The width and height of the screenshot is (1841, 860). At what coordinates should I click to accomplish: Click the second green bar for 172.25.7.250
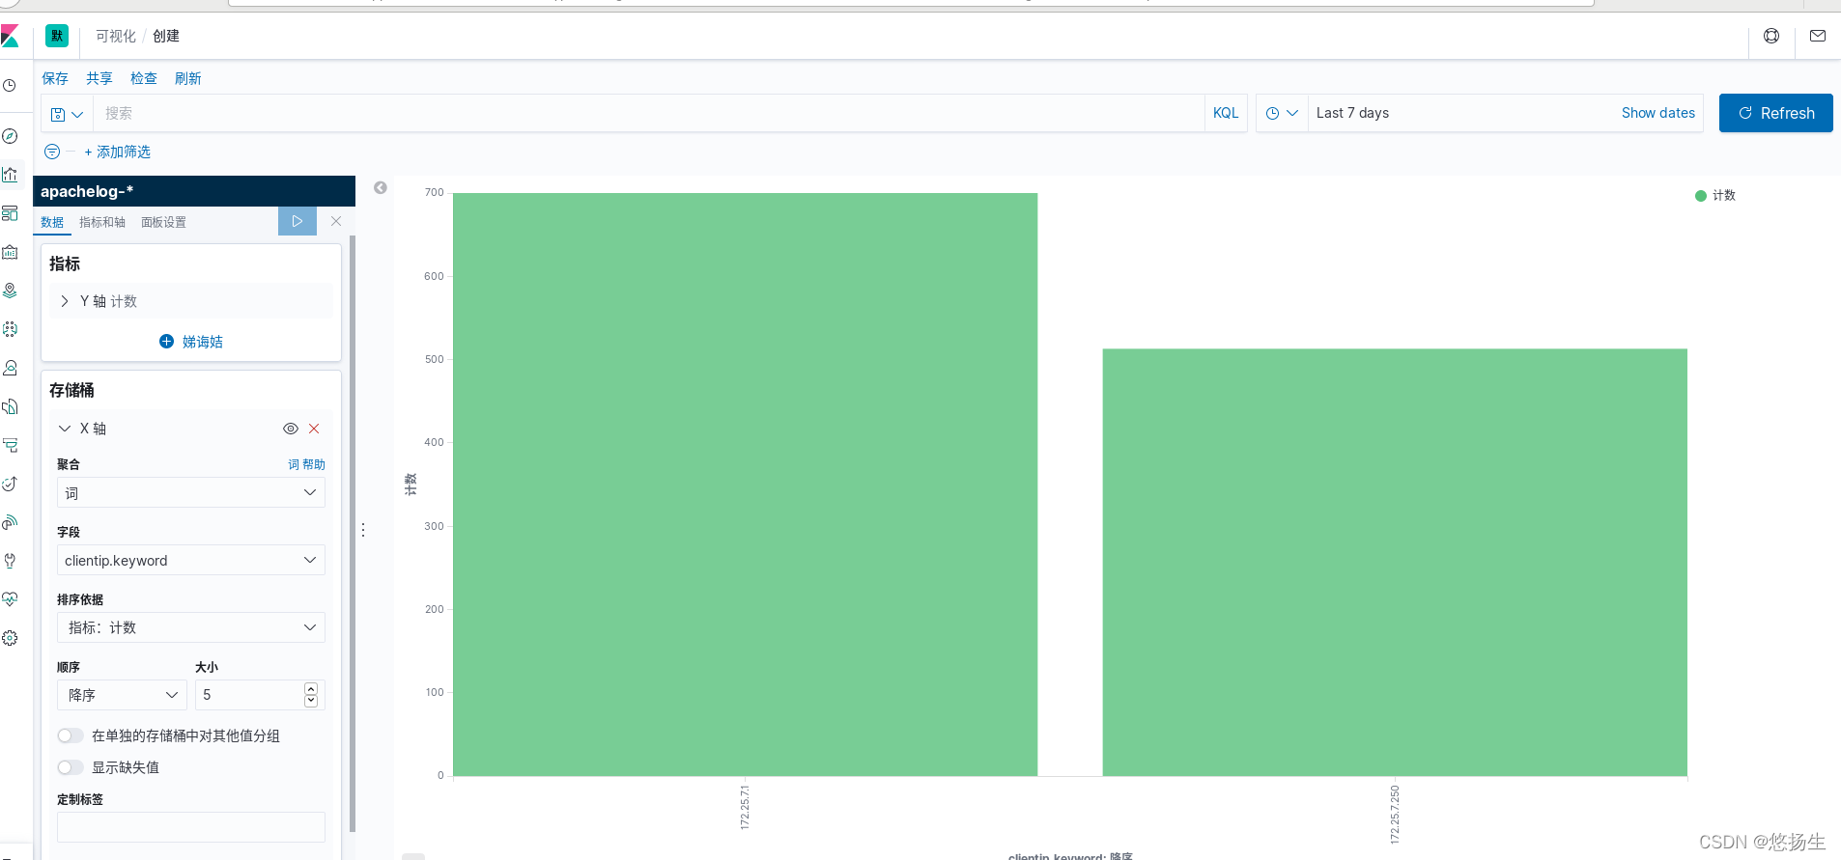point(1395,563)
